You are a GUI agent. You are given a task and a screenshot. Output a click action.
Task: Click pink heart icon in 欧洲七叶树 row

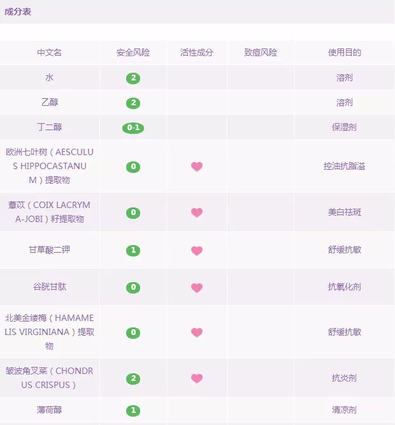click(197, 167)
